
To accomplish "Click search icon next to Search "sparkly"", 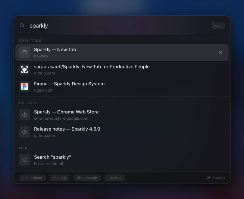I will (24, 160).
